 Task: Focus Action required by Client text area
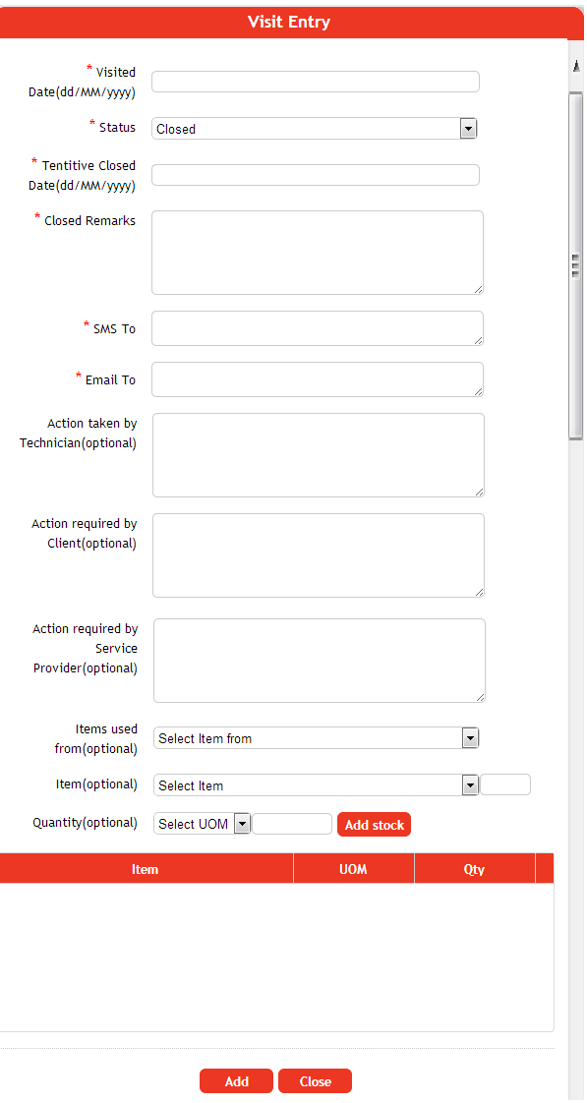(319, 555)
